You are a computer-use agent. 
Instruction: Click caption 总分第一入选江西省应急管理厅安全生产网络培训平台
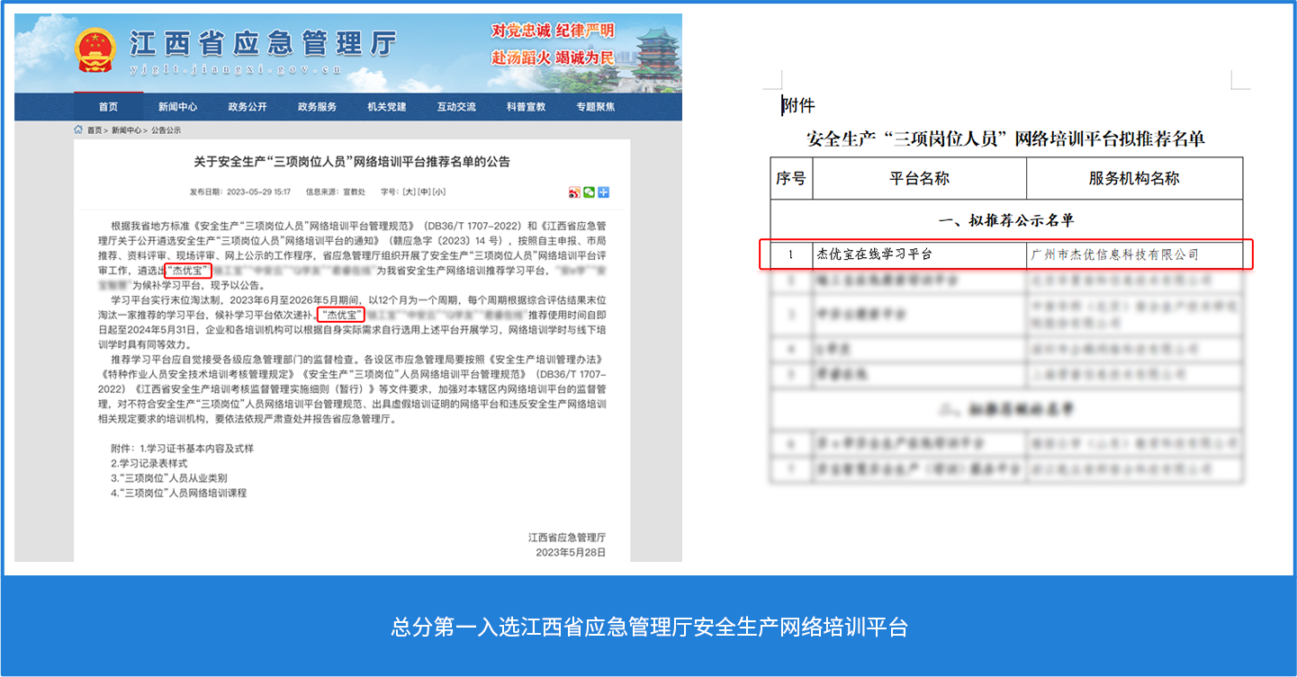pos(649,627)
